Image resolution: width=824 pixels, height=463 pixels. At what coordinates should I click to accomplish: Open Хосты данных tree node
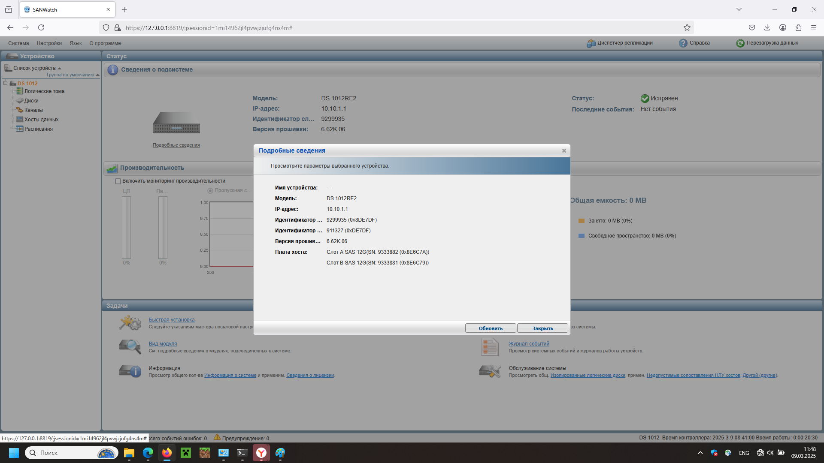pyautogui.click(x=41, y=120)
